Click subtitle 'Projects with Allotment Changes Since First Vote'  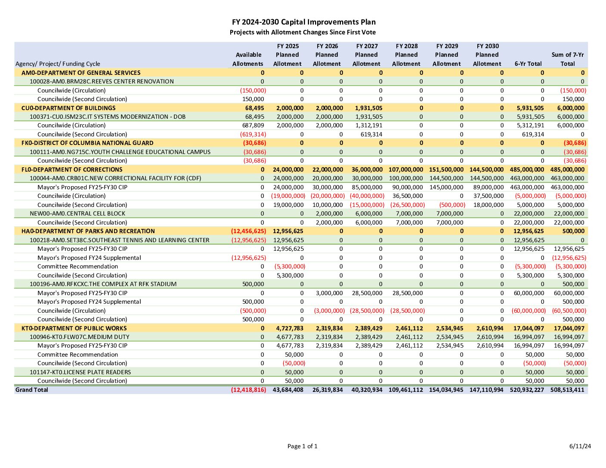click(x=303, y=32)
